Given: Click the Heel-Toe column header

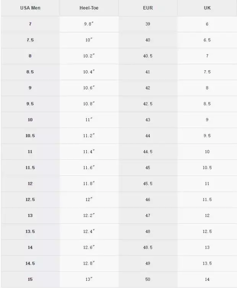Looking at the screenshot, I should click(89, 8).
